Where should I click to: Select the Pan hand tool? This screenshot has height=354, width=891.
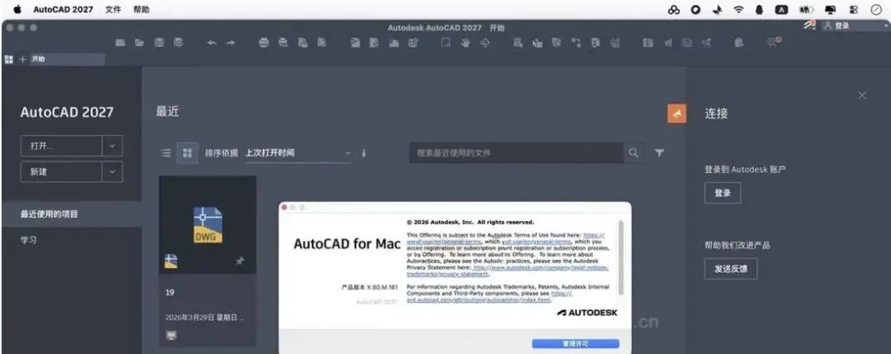tap(465, 43)
